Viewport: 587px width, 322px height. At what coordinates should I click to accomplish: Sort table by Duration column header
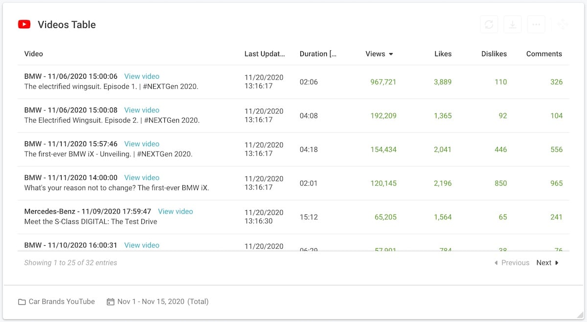tap(318, 54)
